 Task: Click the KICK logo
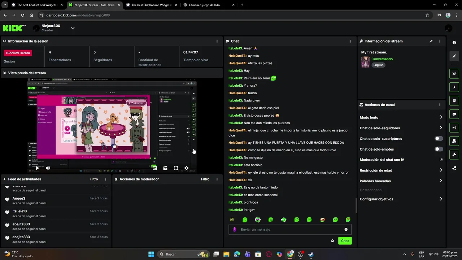point(14,28)
